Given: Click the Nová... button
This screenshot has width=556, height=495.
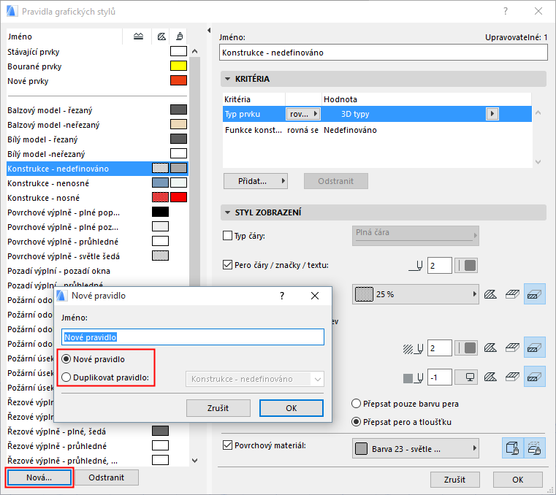Looking at the screenshot, I should (39, 477).
